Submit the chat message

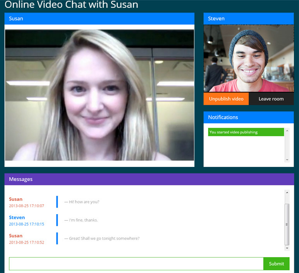[x=276, y=264]
